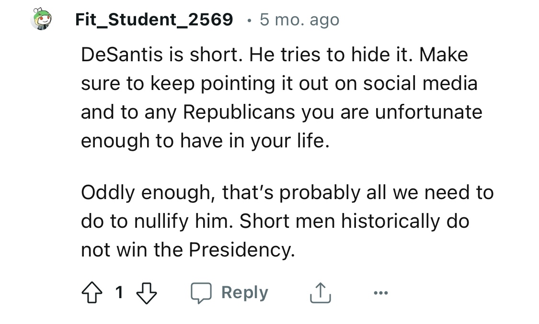
Task: Click the Reply label text
Action: coord(244,293)
